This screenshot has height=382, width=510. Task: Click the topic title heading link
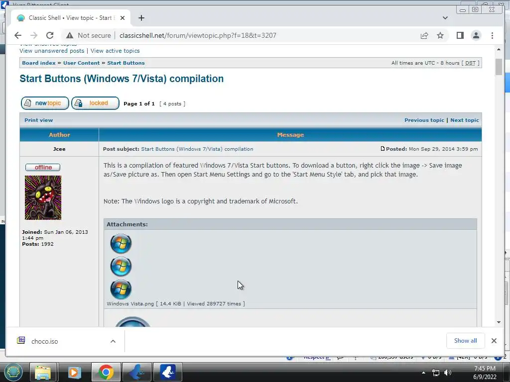[122, 79]
